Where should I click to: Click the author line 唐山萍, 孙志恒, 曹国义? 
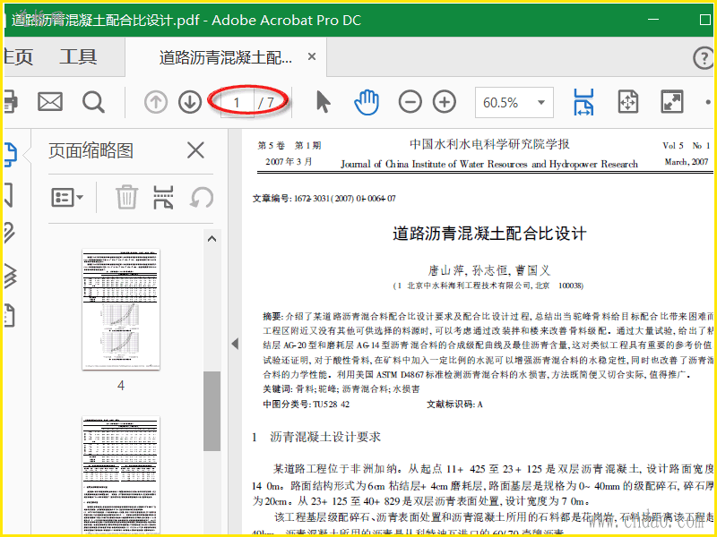(489, 270)
